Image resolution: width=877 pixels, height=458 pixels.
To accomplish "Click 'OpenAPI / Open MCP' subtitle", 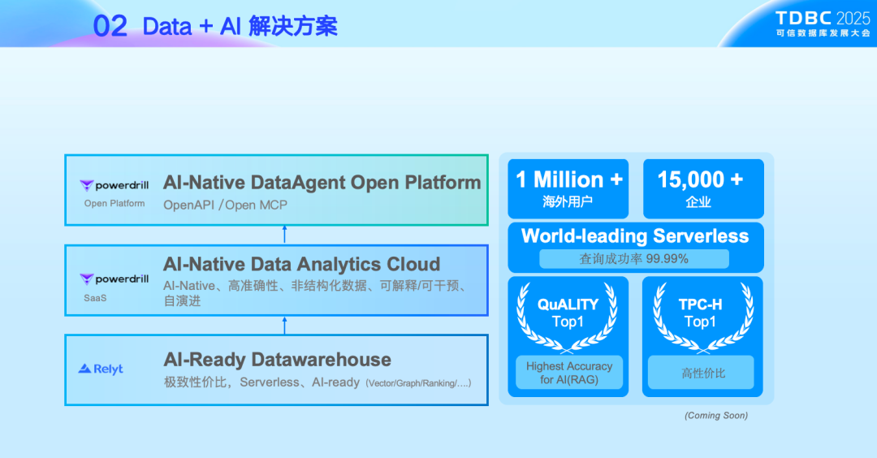I will pos(226,205).
